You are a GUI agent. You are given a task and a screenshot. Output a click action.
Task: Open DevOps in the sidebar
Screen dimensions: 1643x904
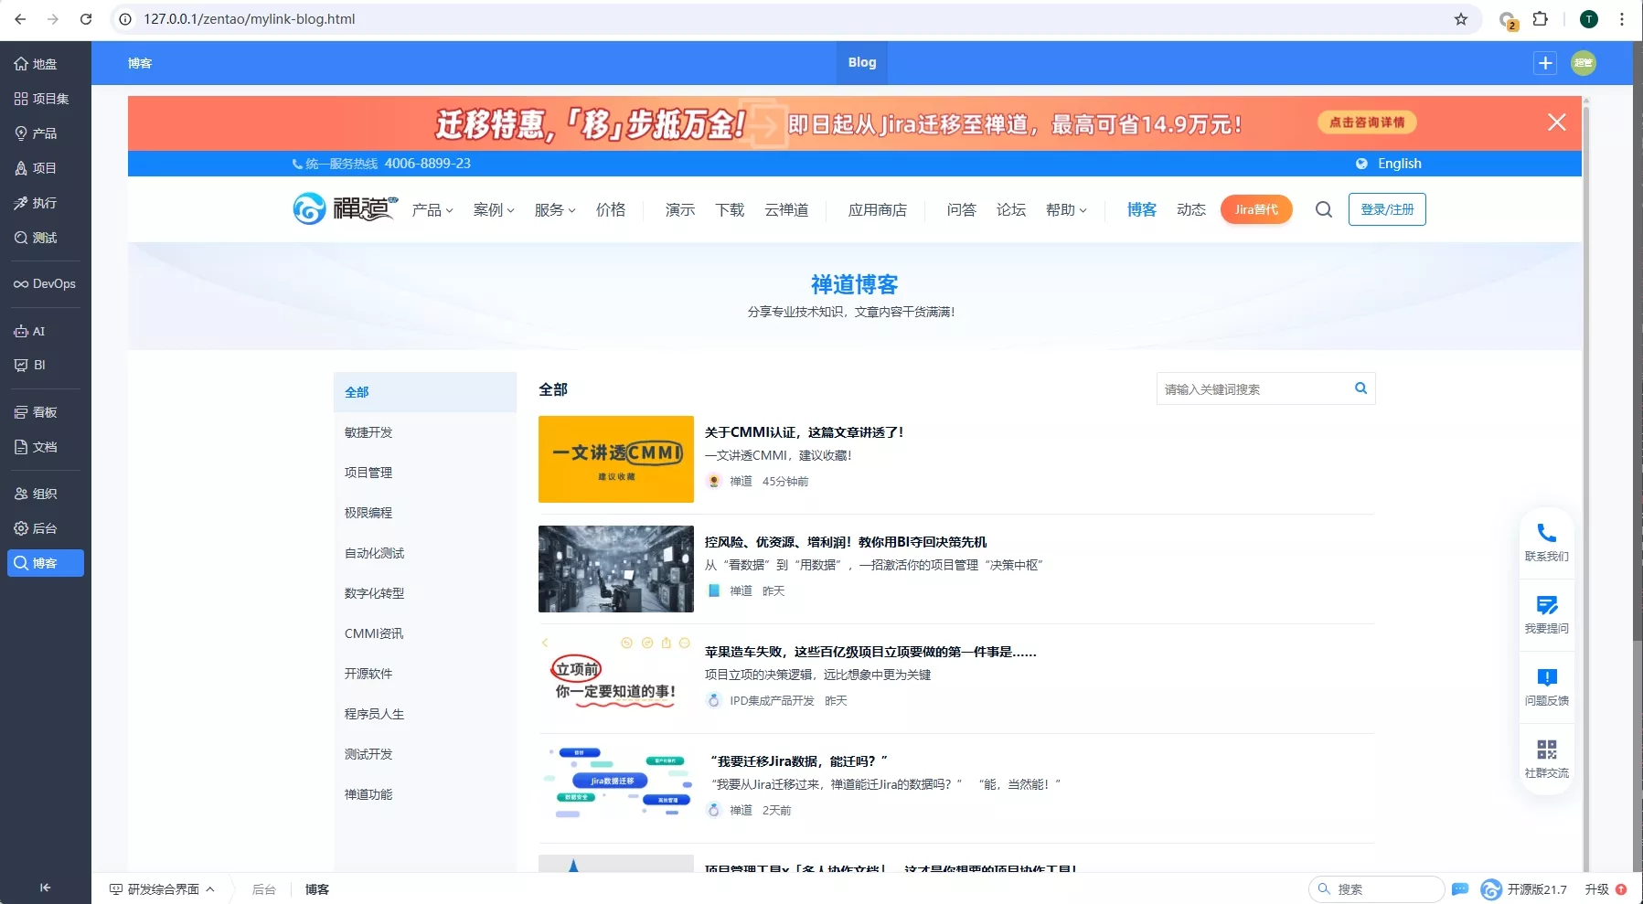[x=45, y=284]
